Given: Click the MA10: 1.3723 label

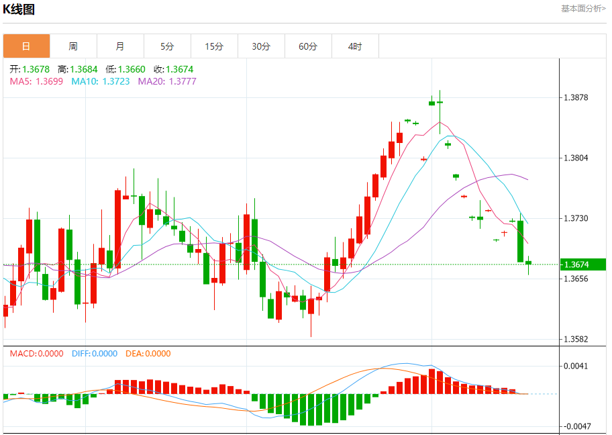Looking at the screenshot, I should point(100,82).
